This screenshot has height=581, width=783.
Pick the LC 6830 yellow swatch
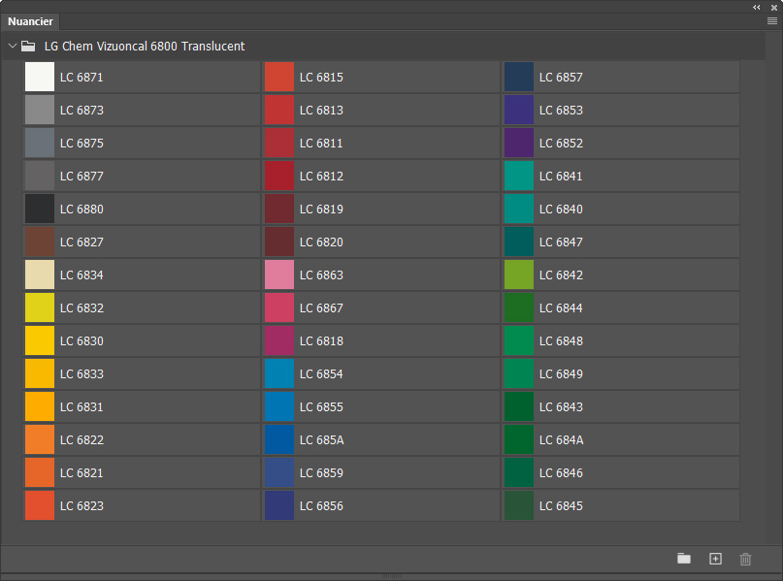(40, 340)
